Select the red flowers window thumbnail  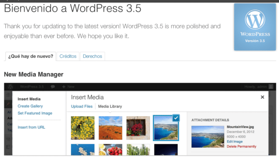coord(138,128)
